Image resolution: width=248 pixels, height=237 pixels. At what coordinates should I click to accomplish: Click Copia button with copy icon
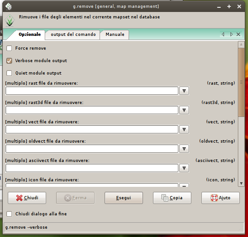172,198
